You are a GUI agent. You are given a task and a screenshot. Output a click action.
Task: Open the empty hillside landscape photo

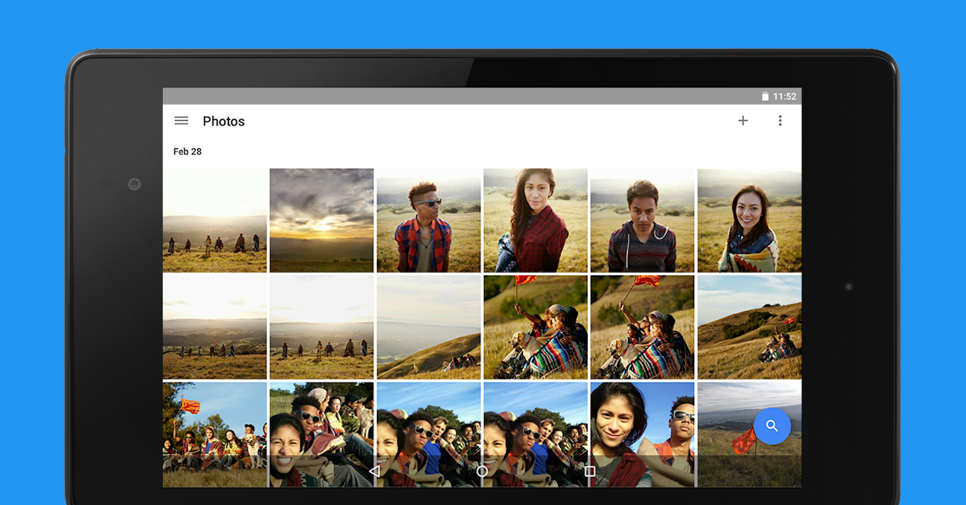coord(428,327)
